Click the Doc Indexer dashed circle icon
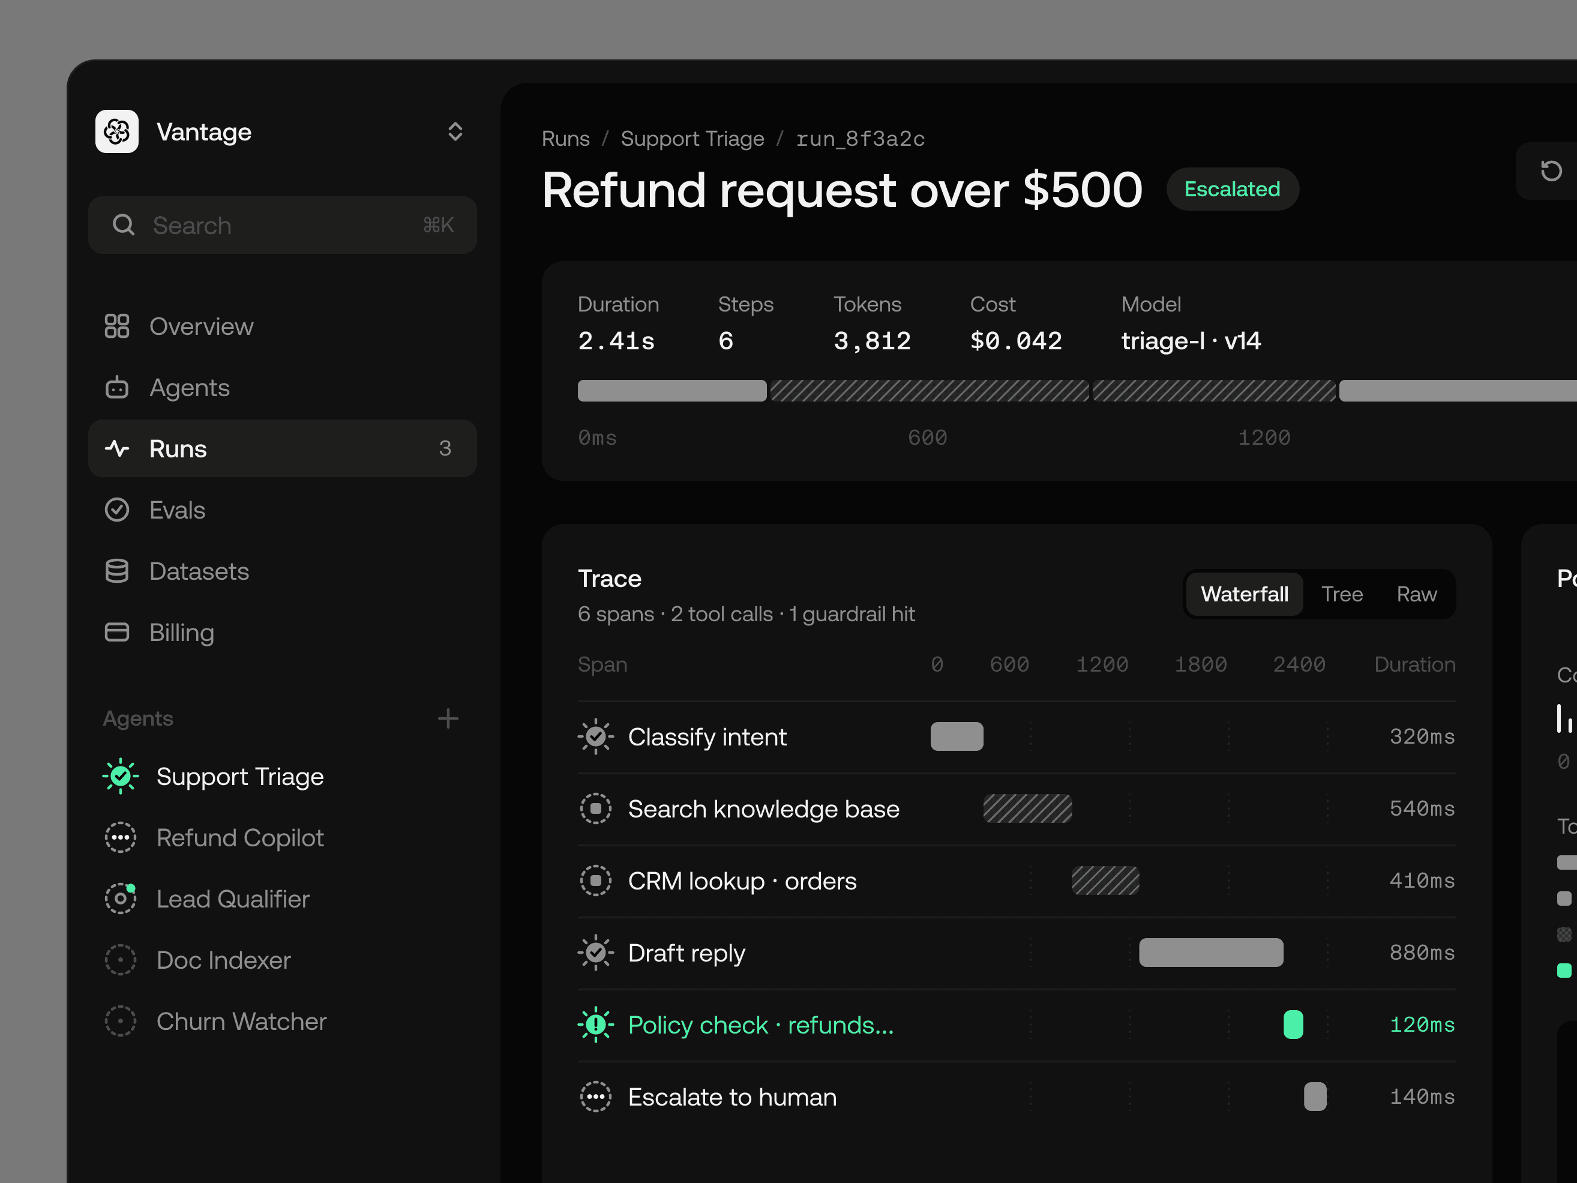This screenshot has width=1577, height=1183. point(121,960)
